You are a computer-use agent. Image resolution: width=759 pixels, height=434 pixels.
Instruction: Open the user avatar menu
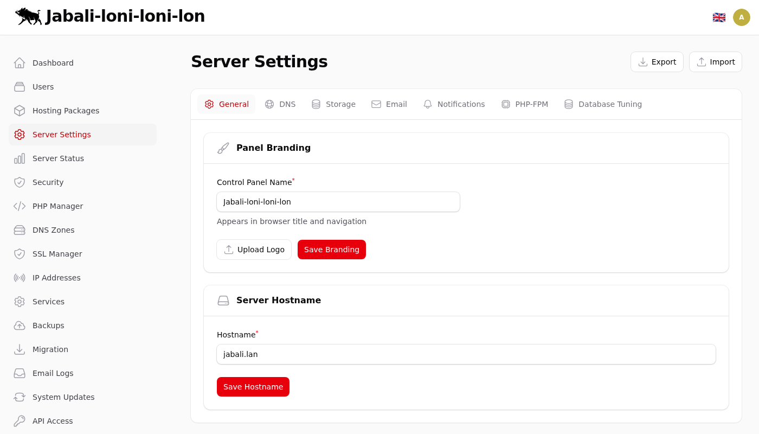point(741,17)
